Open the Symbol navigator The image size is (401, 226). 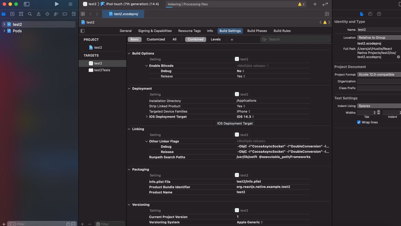pyautogui.click(x=21, y=14)
